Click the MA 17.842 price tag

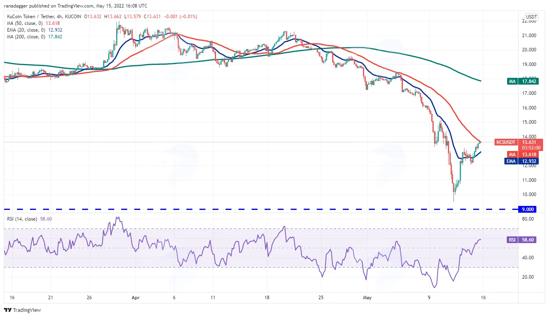521,81
